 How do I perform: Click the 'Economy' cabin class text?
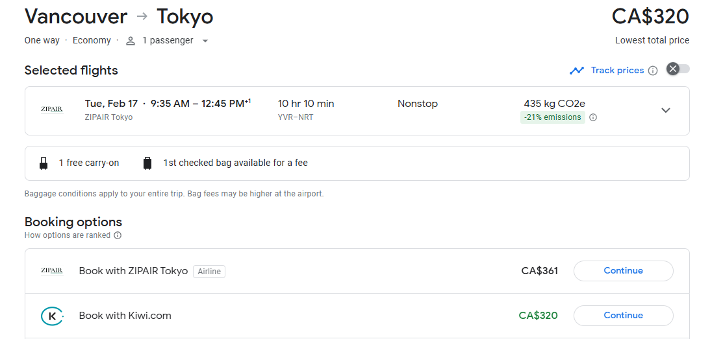point(92,40)
